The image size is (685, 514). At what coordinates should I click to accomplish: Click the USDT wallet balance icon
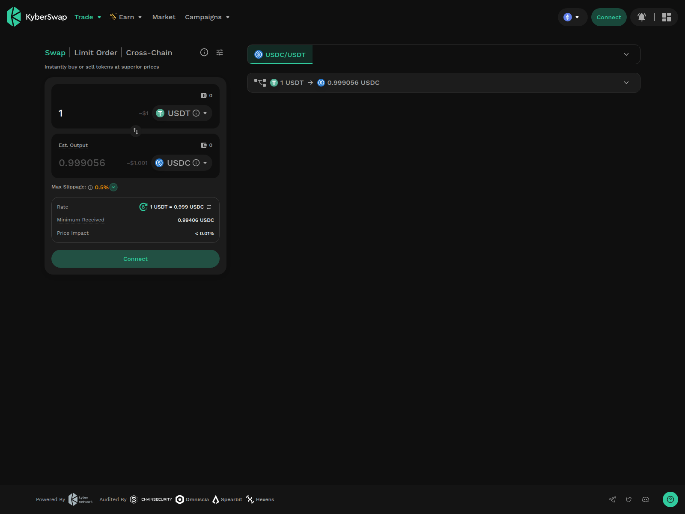(204, 96)
